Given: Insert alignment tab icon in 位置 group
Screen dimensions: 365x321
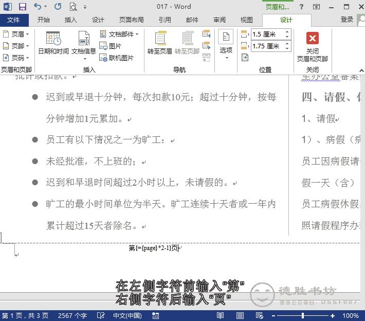Looking at the screenshot, I should [245, 57].
